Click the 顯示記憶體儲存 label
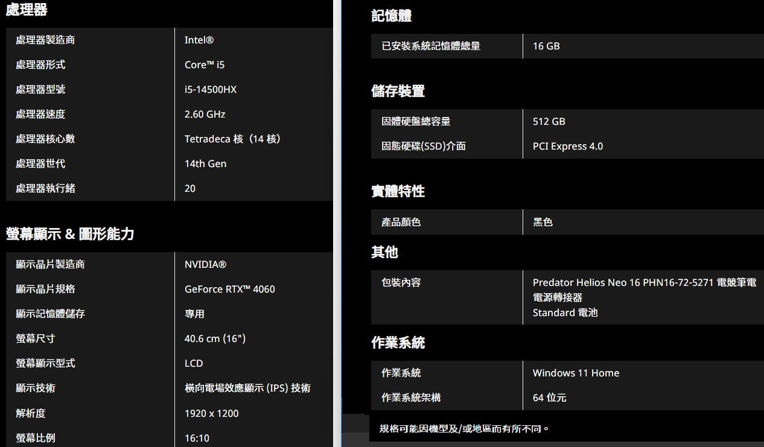Screen dimensions: 764x447 click(50, 314)
